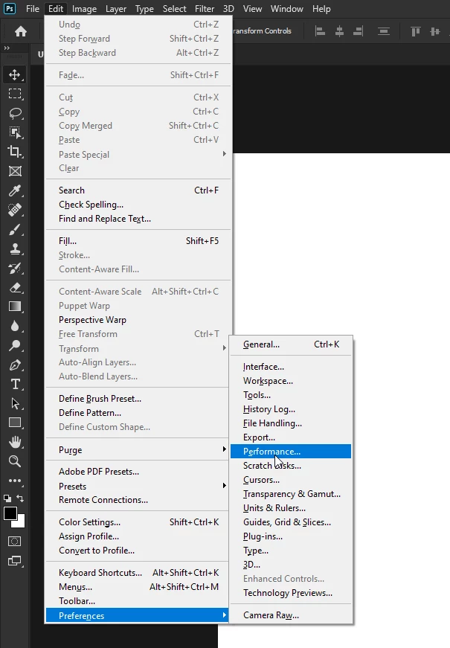Select the Hand tool
Viewport: 450px width, 648px height.
(15, 442)
